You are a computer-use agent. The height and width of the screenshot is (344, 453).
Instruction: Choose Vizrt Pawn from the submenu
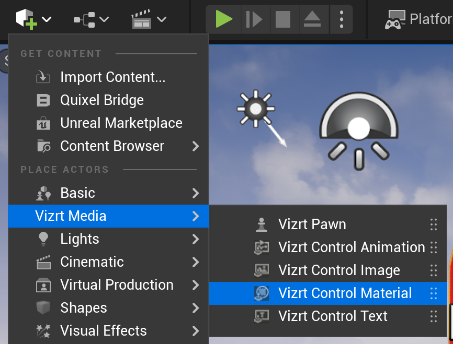coord(312,224)
